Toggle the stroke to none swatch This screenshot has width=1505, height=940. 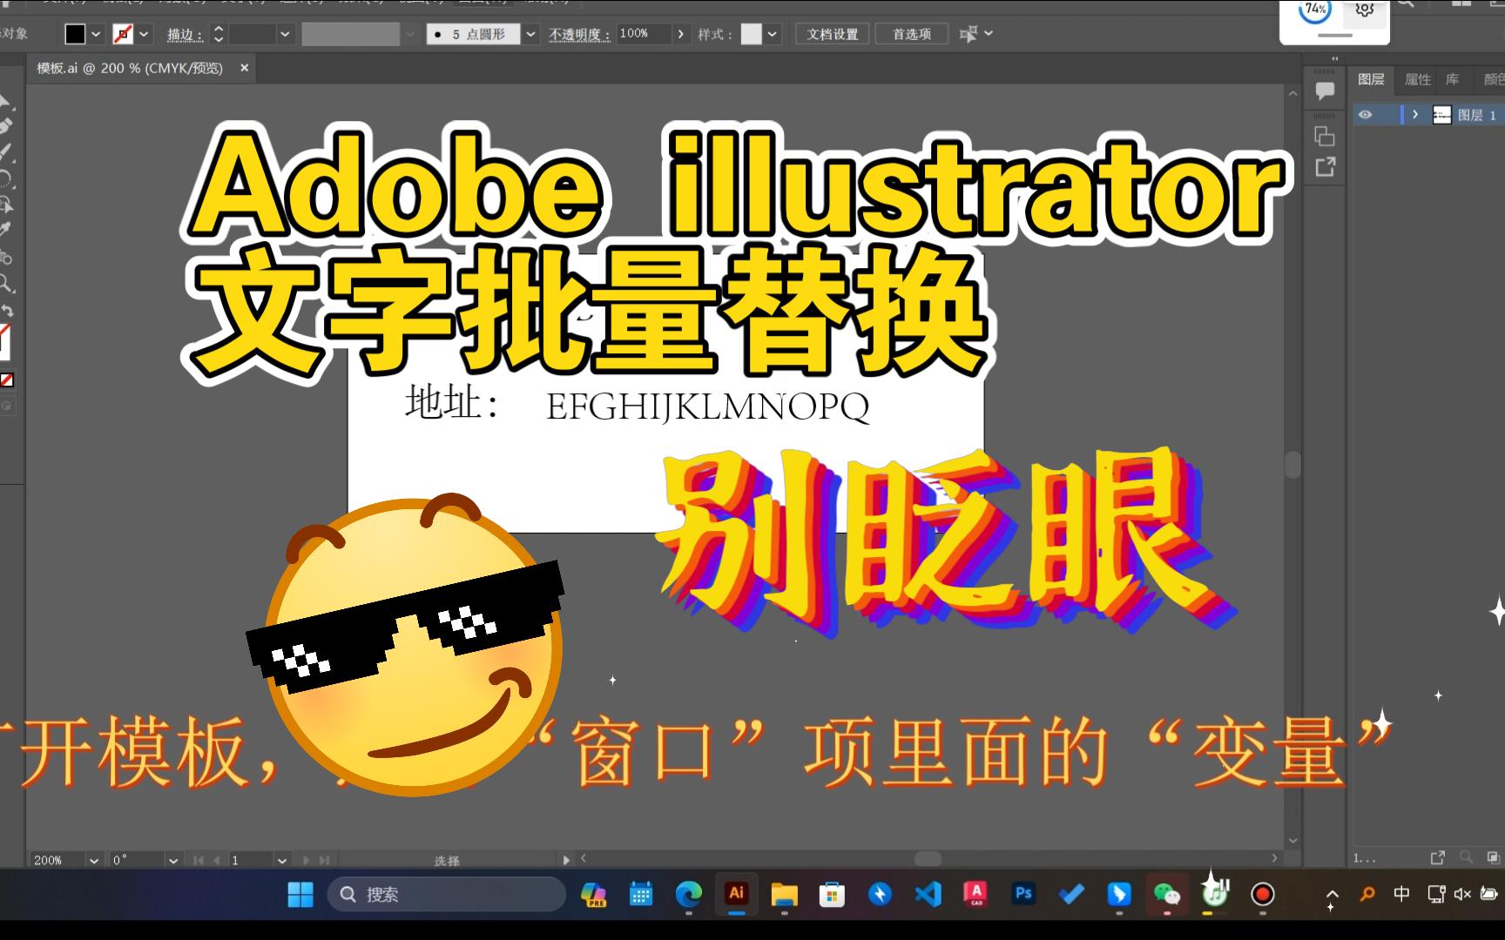pyautogui.click(x=122, y=34)
